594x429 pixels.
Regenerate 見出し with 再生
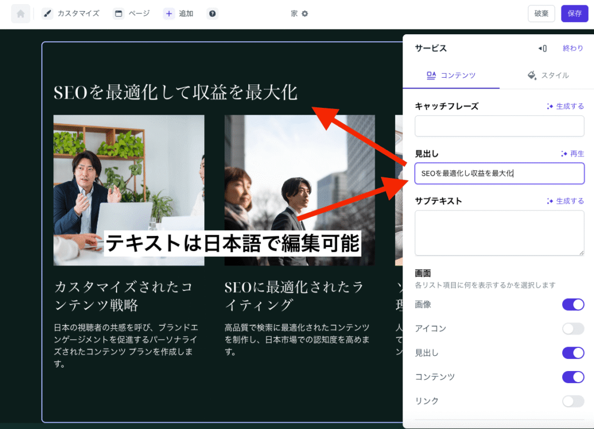point(573,154)
